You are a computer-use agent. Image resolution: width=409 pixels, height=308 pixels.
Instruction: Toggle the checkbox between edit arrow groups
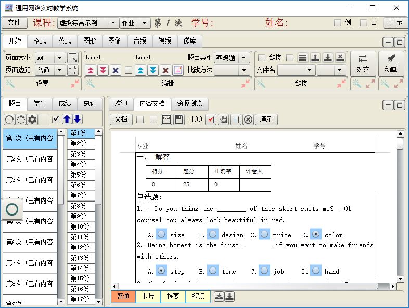click(x=129, y=70)
